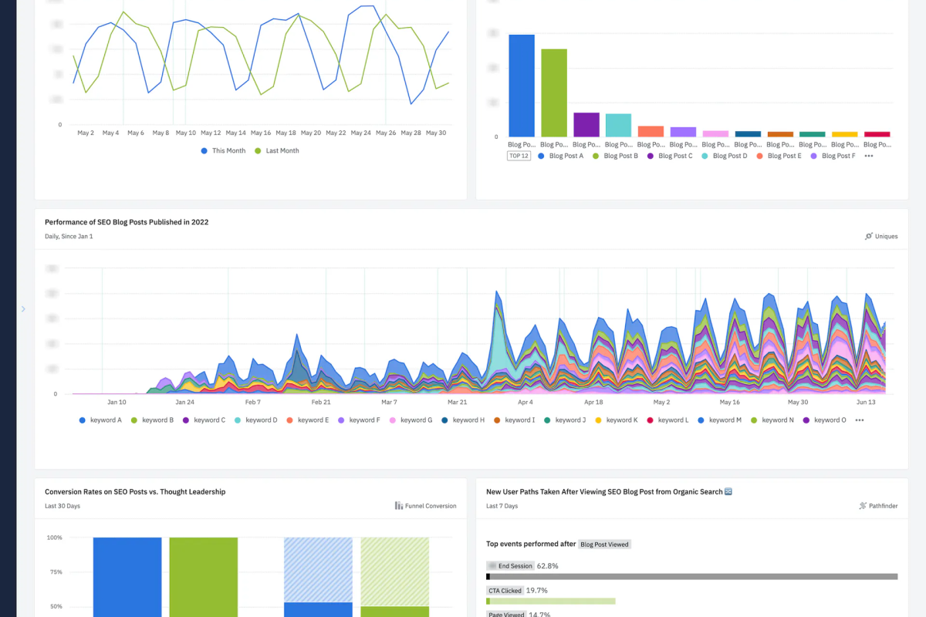Click the 'Blog Post Viewed' event tag
Screen dimensions: 926x617
coord(605,545)
